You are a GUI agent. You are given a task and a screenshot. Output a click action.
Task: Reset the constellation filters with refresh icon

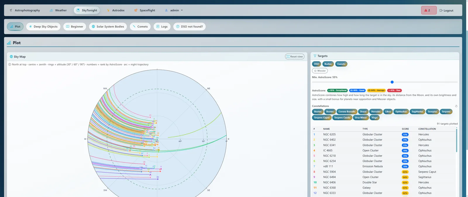456,106
